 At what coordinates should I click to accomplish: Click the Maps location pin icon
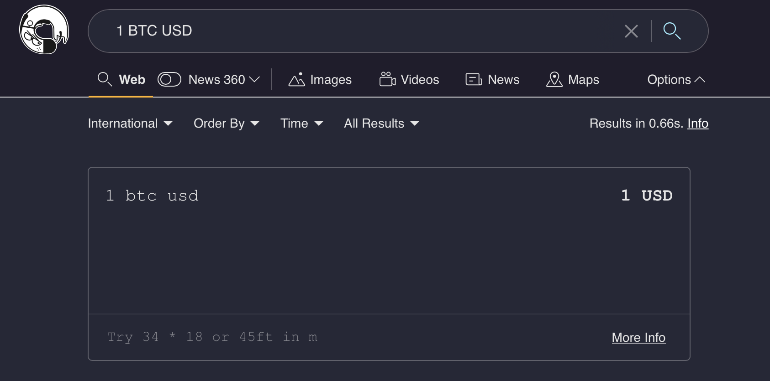554,80
